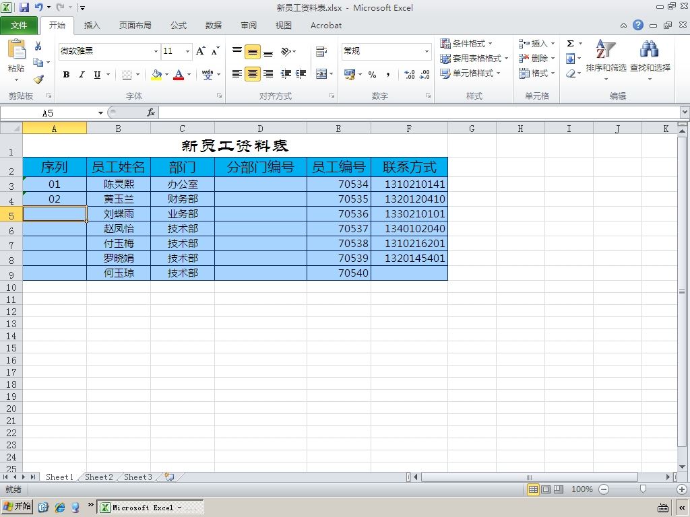Click the 条件格式 button

tap(466, 43)
